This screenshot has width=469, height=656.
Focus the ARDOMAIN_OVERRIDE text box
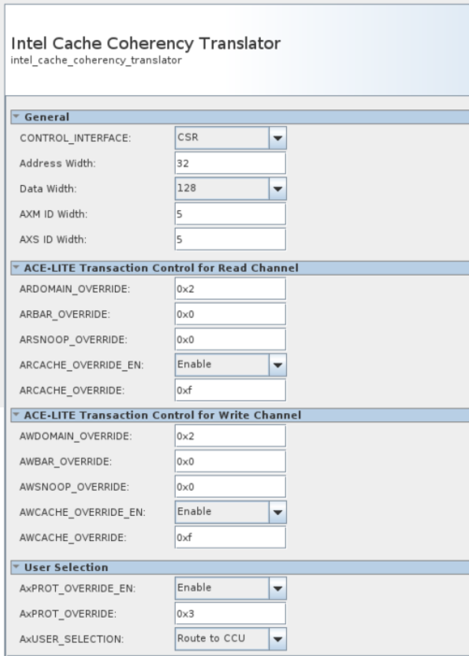(x=230, y=289)
